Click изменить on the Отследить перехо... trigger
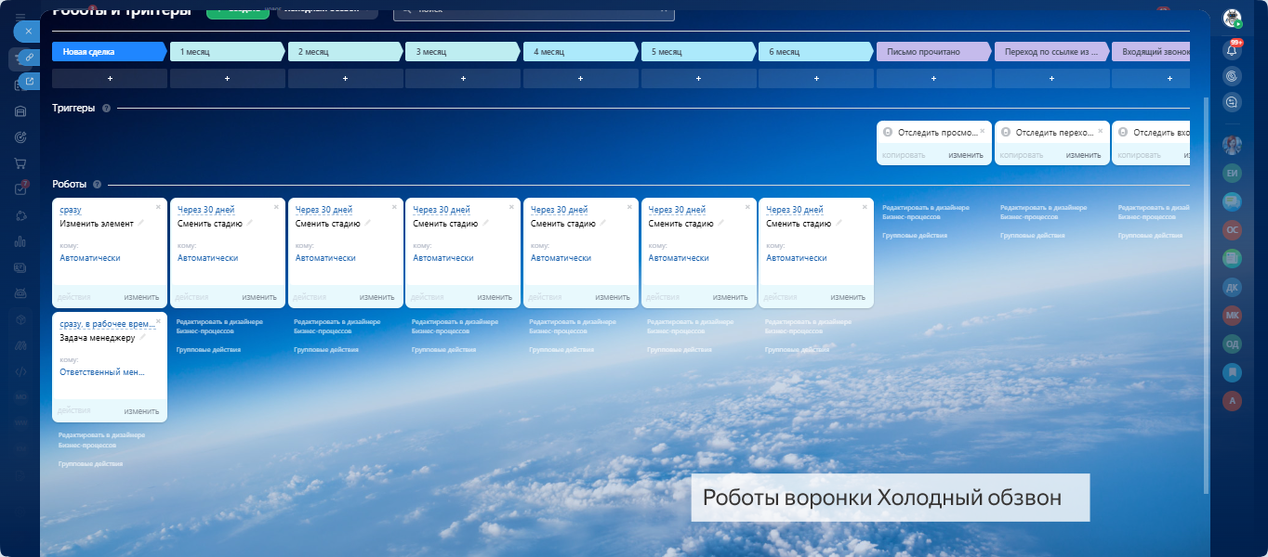This screenshot has height=557, width=1268. click(x=1083, y=155)
